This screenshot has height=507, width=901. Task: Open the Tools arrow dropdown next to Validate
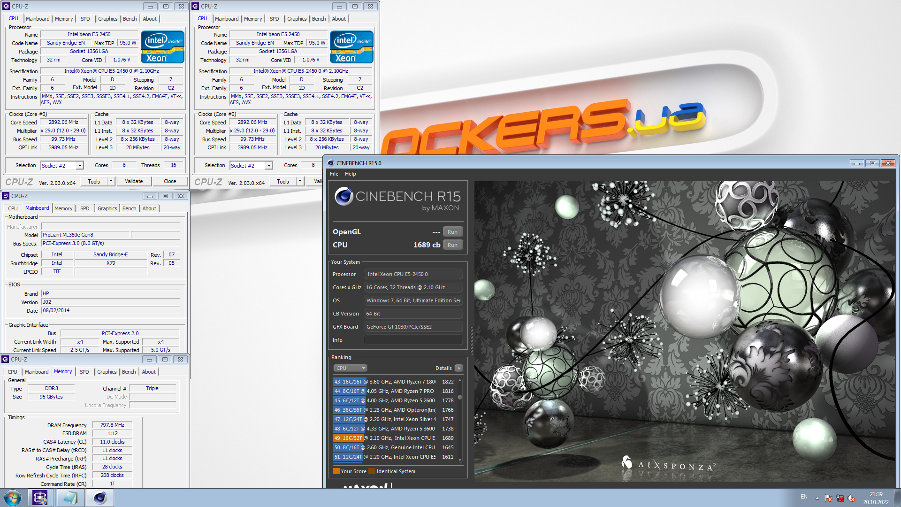point(111,181)
